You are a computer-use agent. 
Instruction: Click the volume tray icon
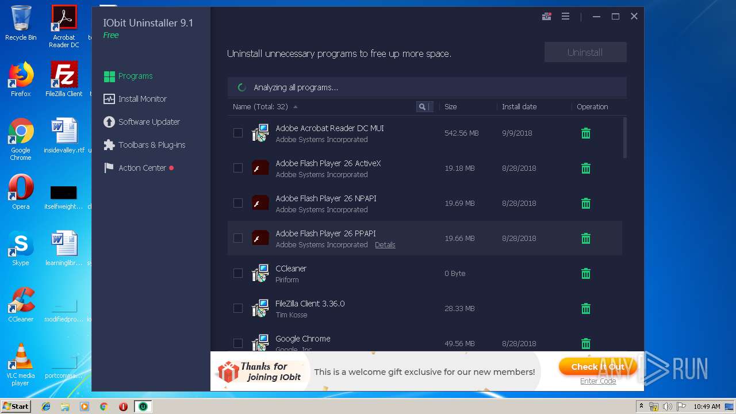(x=668, y=407)
